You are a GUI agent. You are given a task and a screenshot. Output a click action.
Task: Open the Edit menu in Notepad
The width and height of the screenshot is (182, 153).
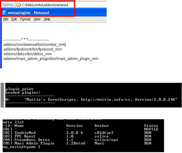[14, 19]
